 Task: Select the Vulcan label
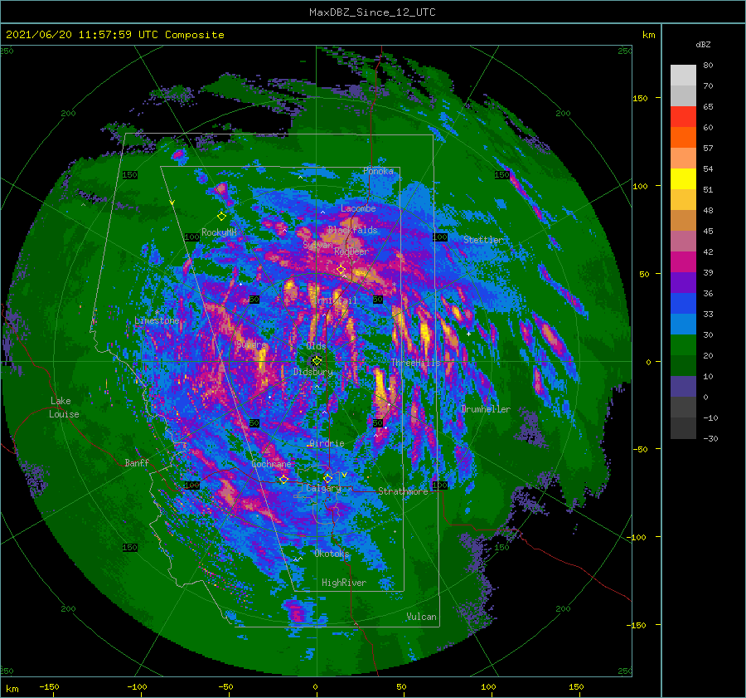tap(422, 617)
